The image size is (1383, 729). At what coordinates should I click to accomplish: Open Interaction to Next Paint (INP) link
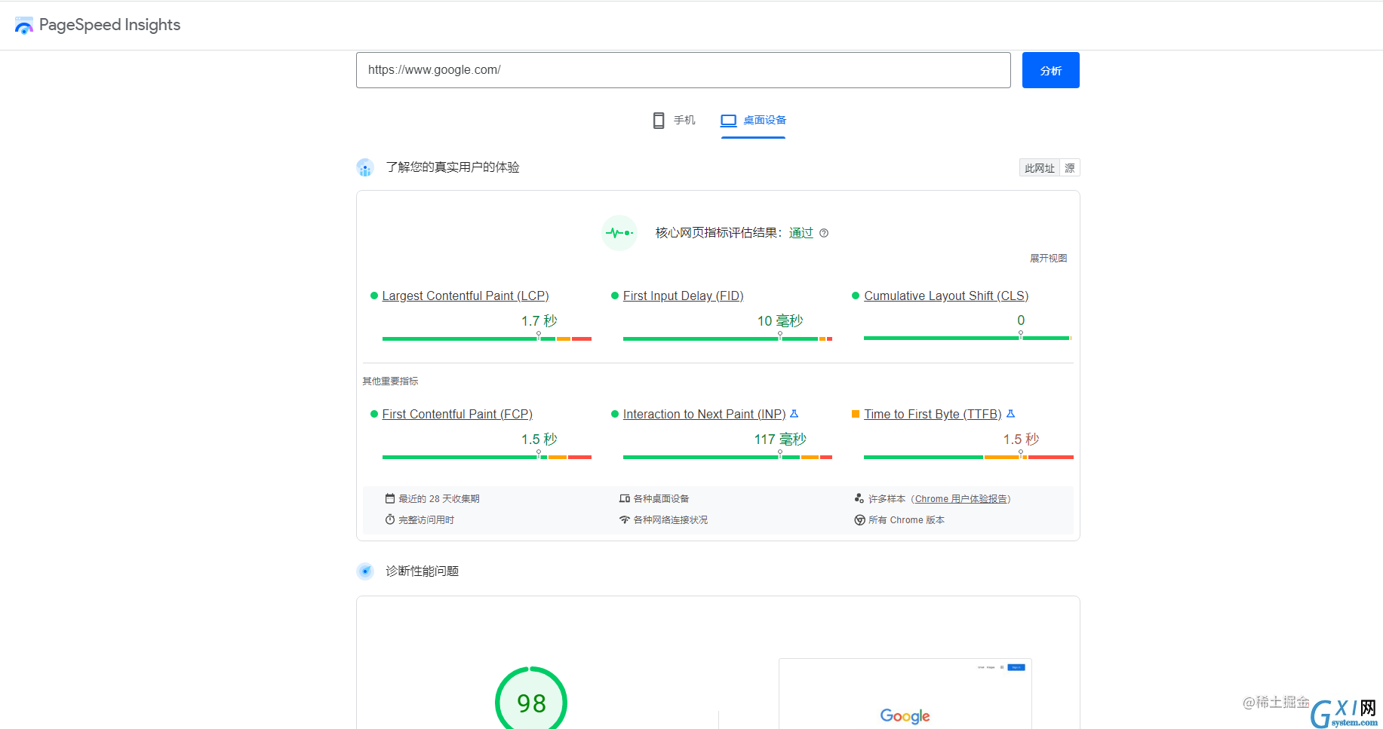click(705, 415)
